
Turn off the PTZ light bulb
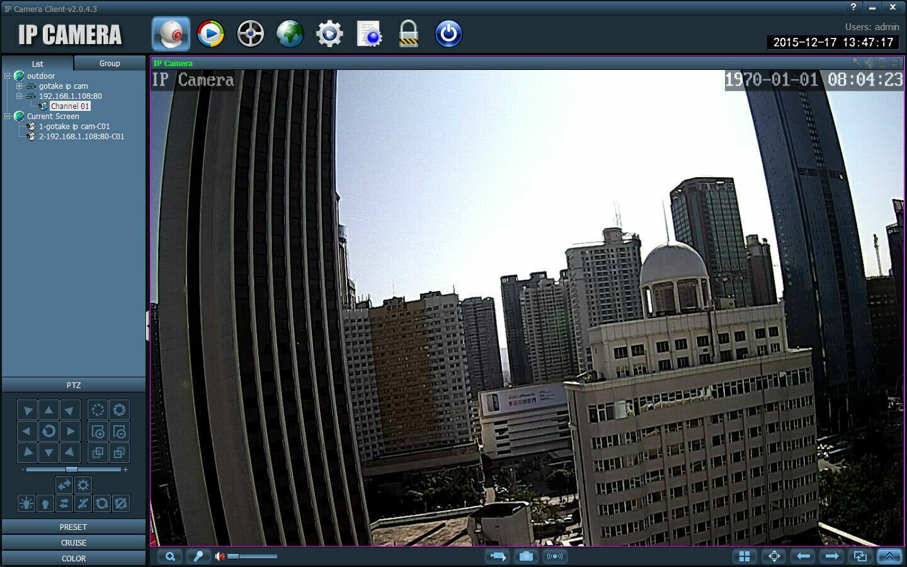tap(45, 503)
